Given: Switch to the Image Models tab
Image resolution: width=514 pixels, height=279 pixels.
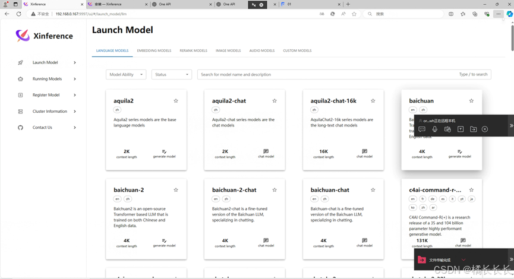Looking at the screenshot, I should (x=228, y=51).
